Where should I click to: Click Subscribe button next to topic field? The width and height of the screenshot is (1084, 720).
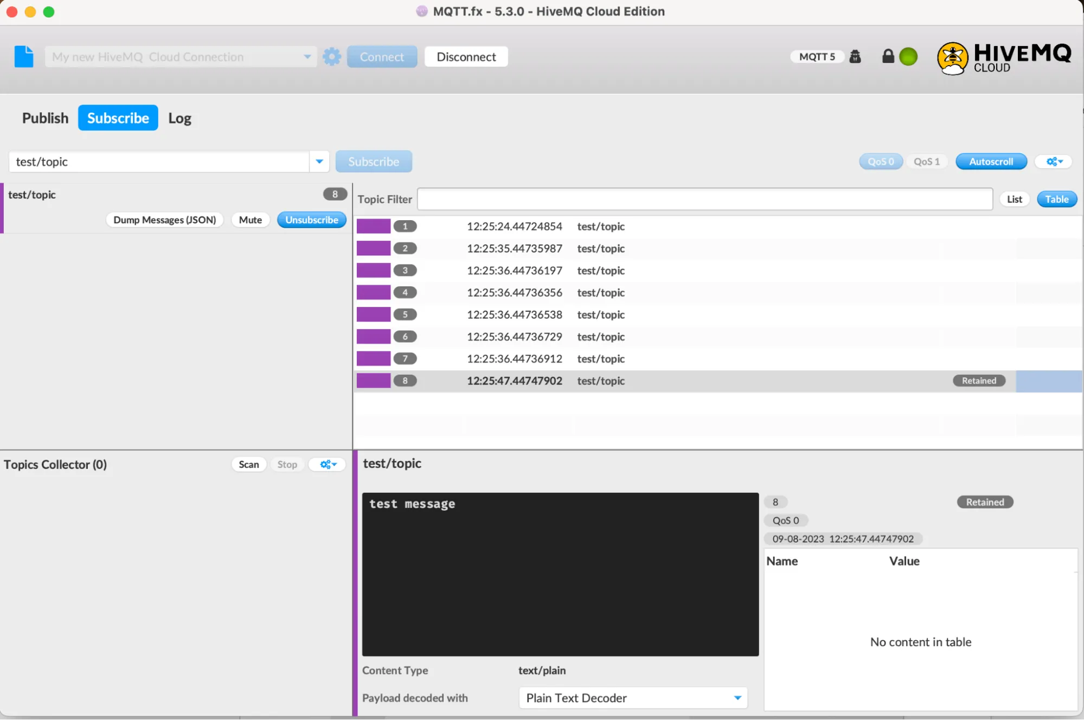(x=374, y=162)
